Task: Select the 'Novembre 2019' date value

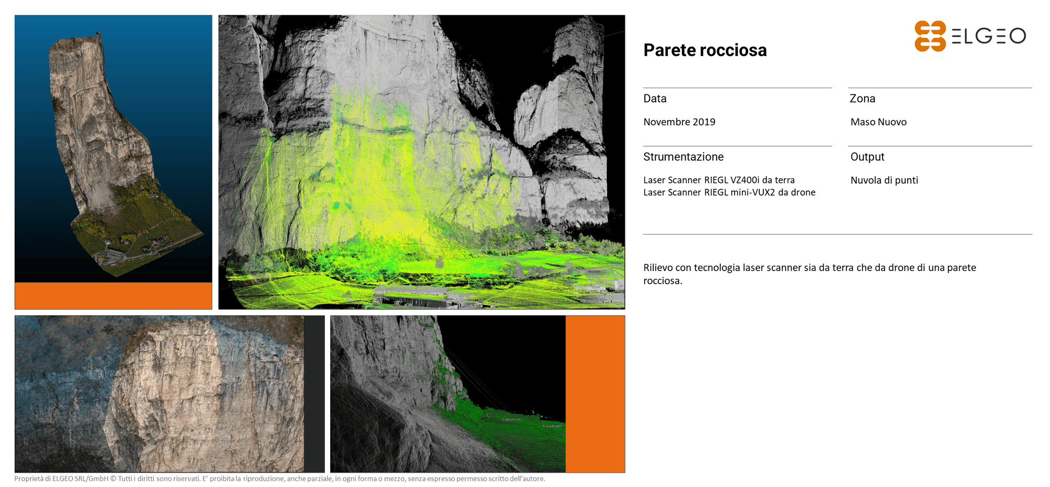Action: pos(679,122)
